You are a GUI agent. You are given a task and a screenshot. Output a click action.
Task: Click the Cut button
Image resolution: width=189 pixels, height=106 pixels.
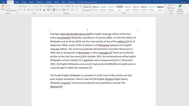pos(8,5)
